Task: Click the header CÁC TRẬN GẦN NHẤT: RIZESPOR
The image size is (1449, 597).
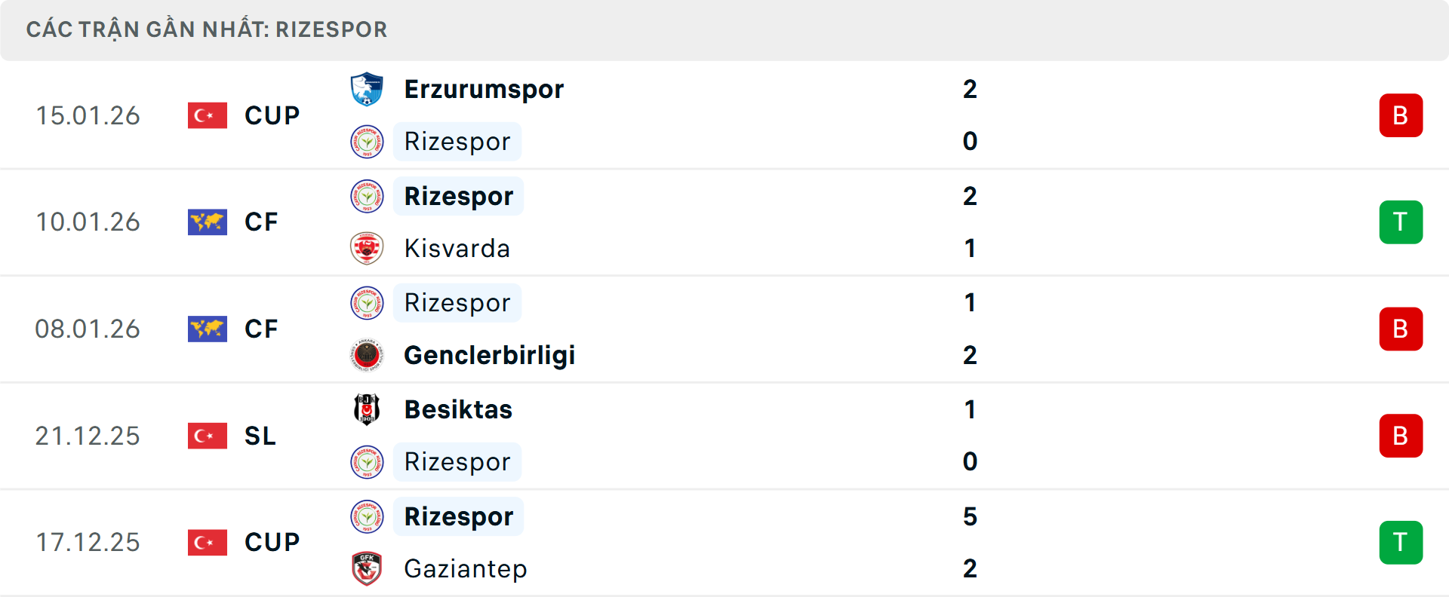Action: click(208, 29)
